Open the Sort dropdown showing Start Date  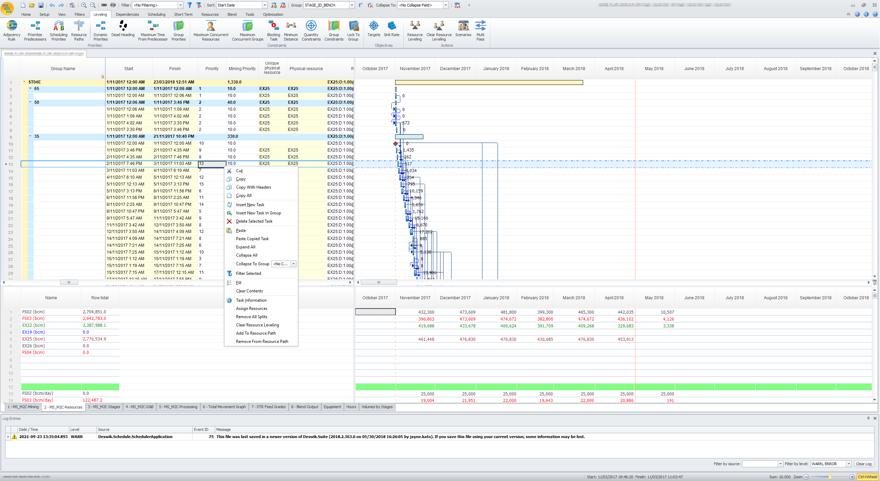[x=264, y=5]
